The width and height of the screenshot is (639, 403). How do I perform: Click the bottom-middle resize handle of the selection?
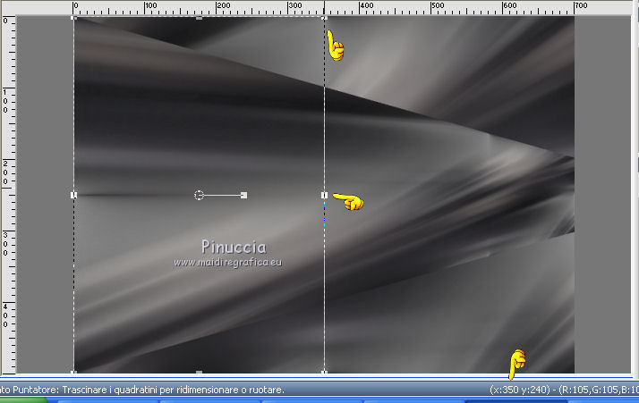199,372
